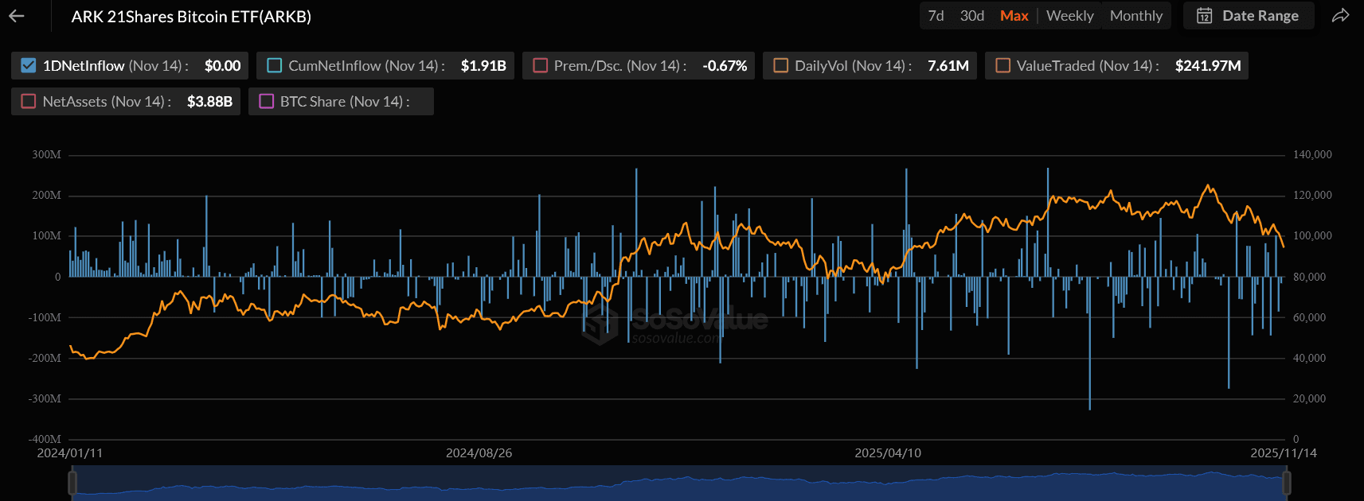Enable the DailyVol series checkbox
Screen dimensions: 1364x501
coord(780,65)
